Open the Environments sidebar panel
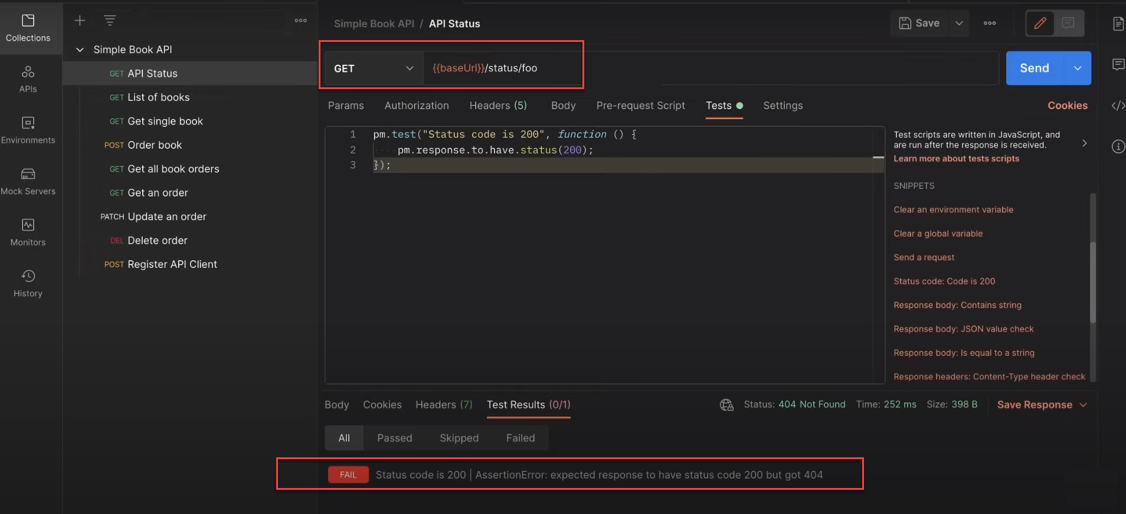This screenshot has width=1126, height=514. pos(28,130)
